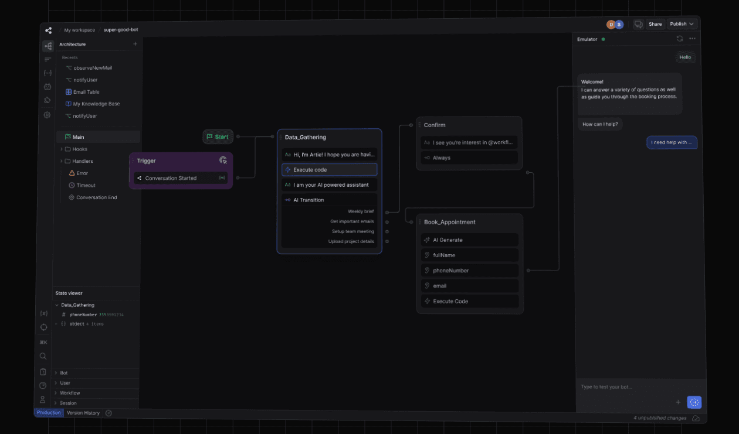Click the bot agent icon in sidebar
The image size is (739, 434).
48,87
